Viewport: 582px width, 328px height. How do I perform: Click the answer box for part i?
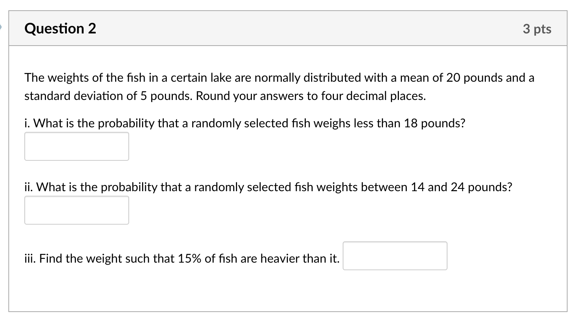(77, 146)
